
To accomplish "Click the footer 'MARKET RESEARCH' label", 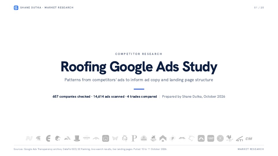I will [251, 149].
